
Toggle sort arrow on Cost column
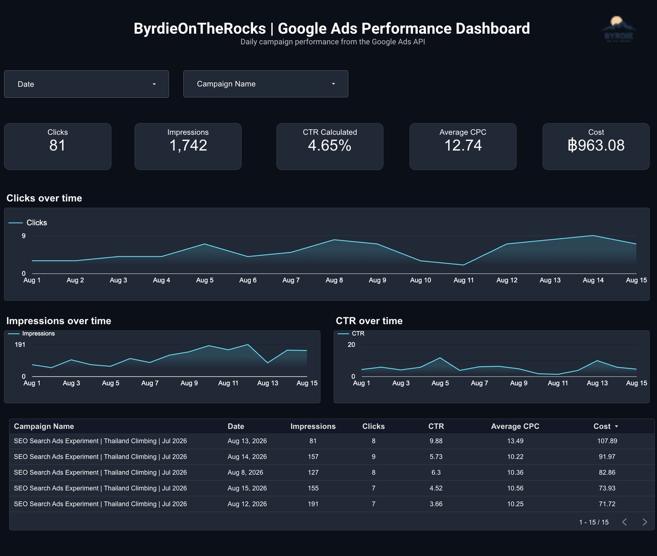(x=617, y=427)
